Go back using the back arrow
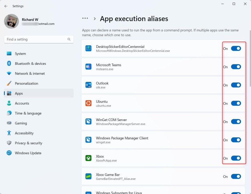This screenshot has height=194, width=251. [6, 6]
